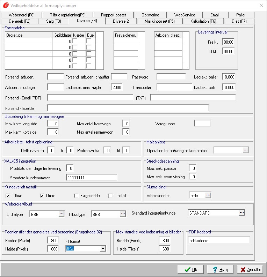
Task: Click the Varegruppe input field
Action: [x=202, y=123]
